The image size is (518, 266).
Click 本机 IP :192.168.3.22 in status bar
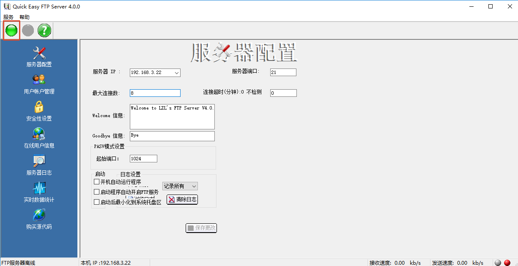106,263
